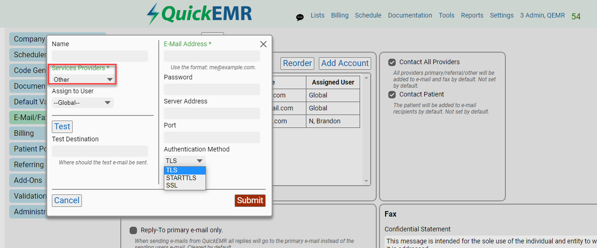597x248 pixels.
Task: Toggle Contact All Providers checkbox
Action: (392, 62)
